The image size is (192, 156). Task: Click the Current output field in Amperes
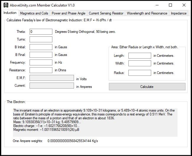(x=52, y=86)
